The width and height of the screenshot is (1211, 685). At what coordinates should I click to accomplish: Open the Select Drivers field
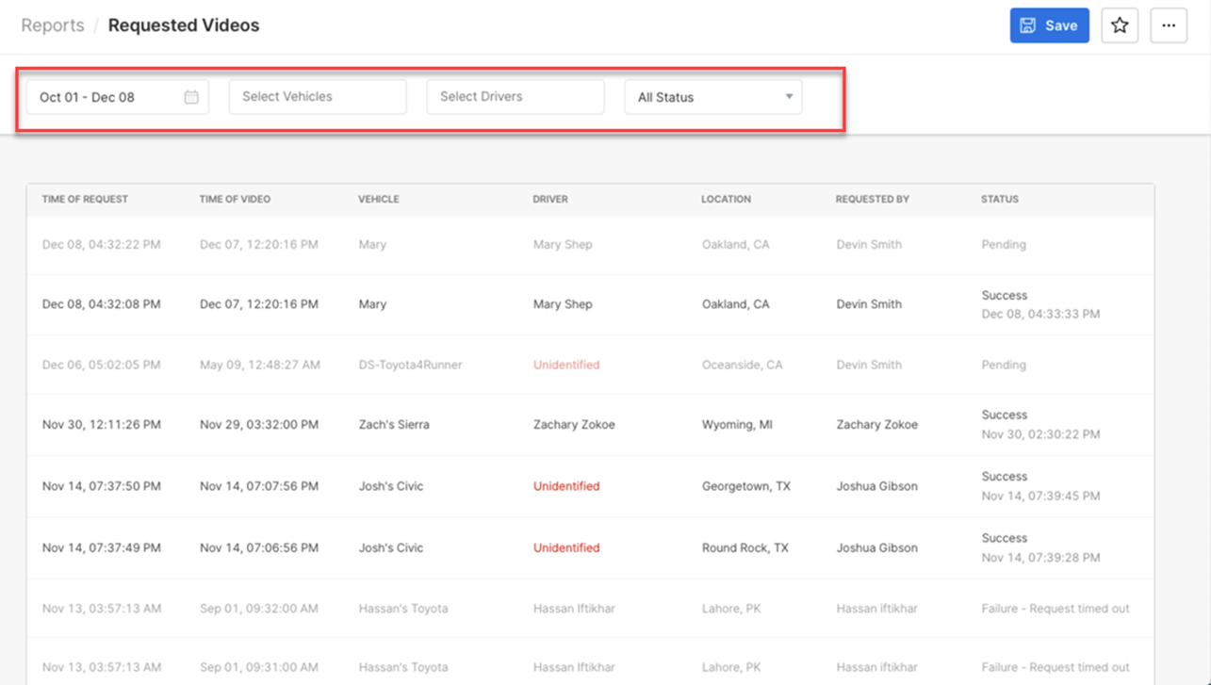[515, 97]
